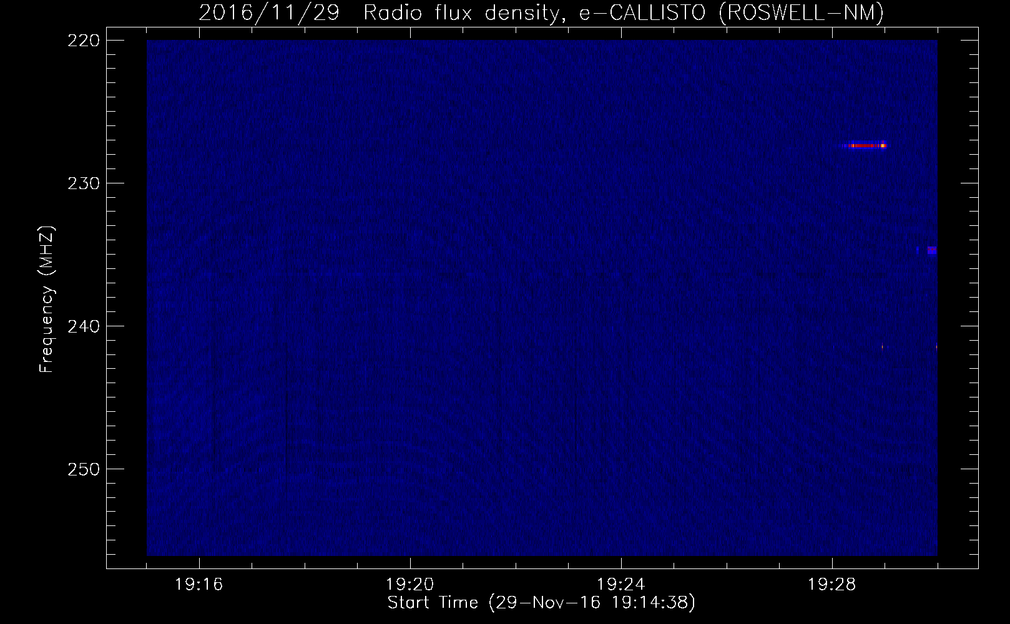Click the 250 frequency tick label
The height and width of the screenshot is (624, 1010).
point(83,469)
